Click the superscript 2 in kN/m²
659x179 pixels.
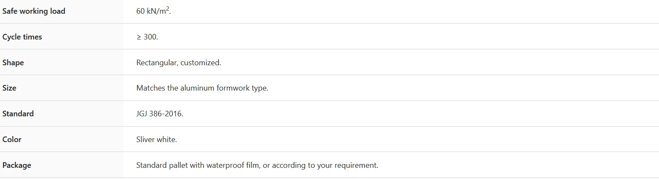point(168,9)
